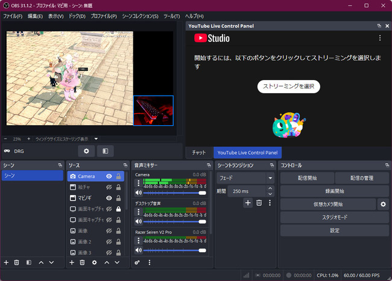Image resolution: width=392 pixels, height=281 pixels.
Task: Open デスクトップ音声 channel options menu
Action: (139, 212)
